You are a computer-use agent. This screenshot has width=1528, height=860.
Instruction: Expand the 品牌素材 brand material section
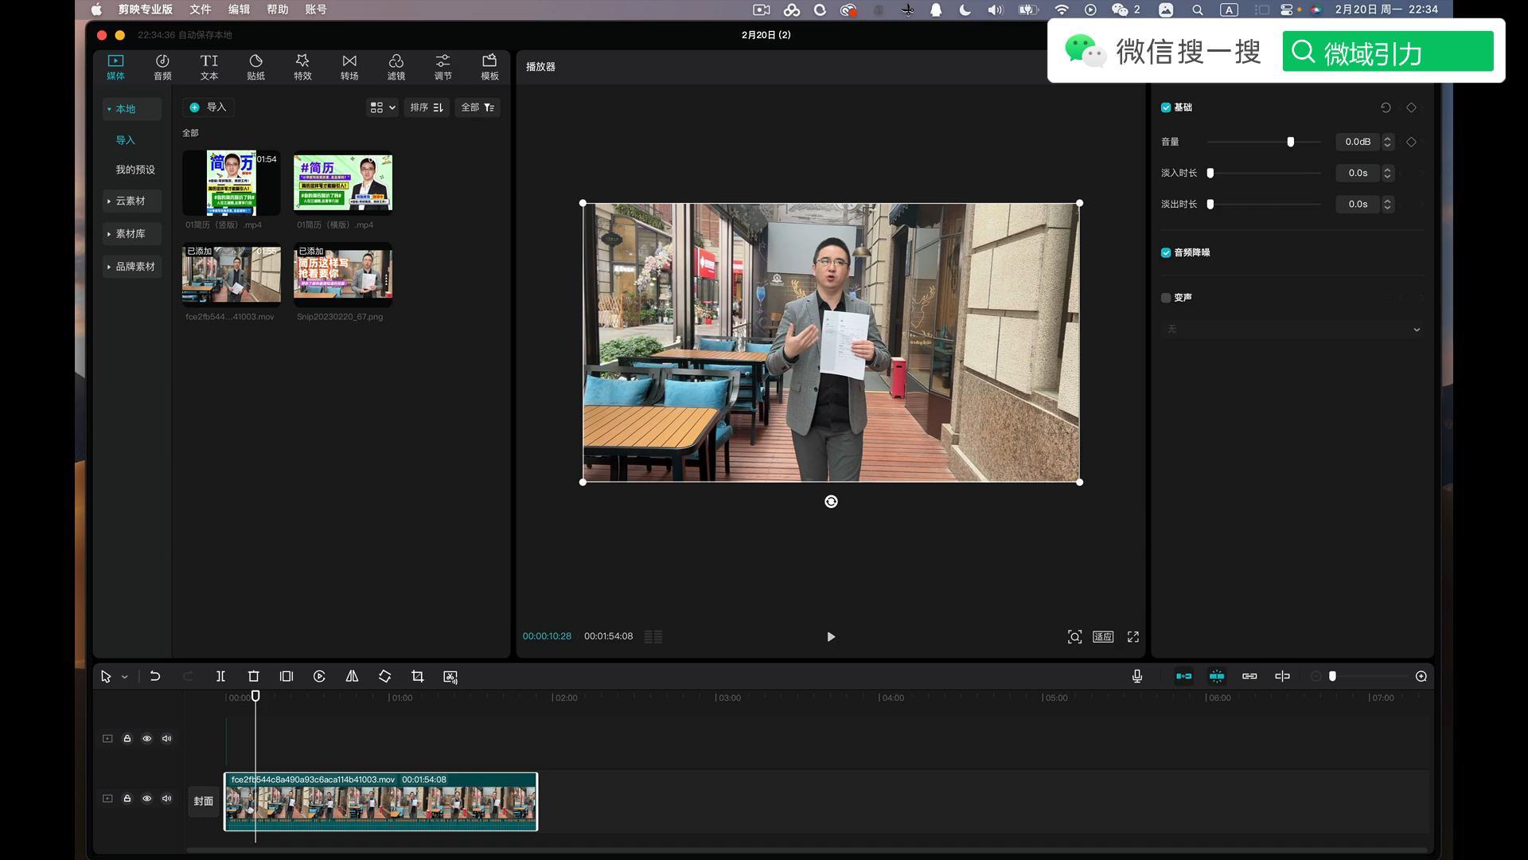131,266
